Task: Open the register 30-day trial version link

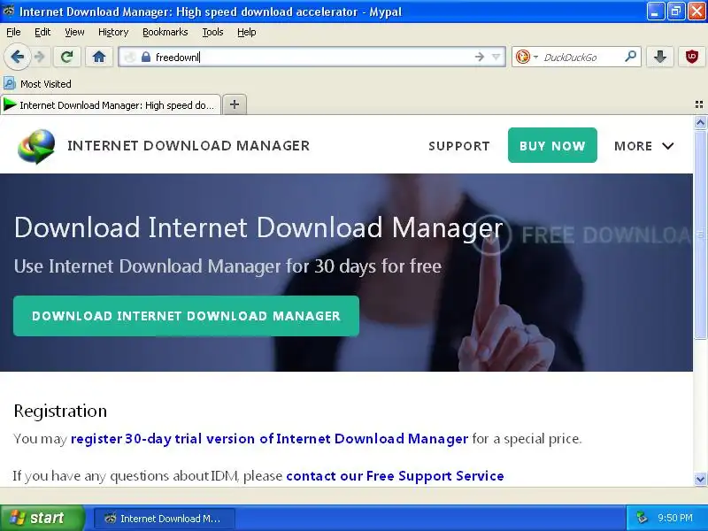Action: pyautogui.click(x=269, y=439)
